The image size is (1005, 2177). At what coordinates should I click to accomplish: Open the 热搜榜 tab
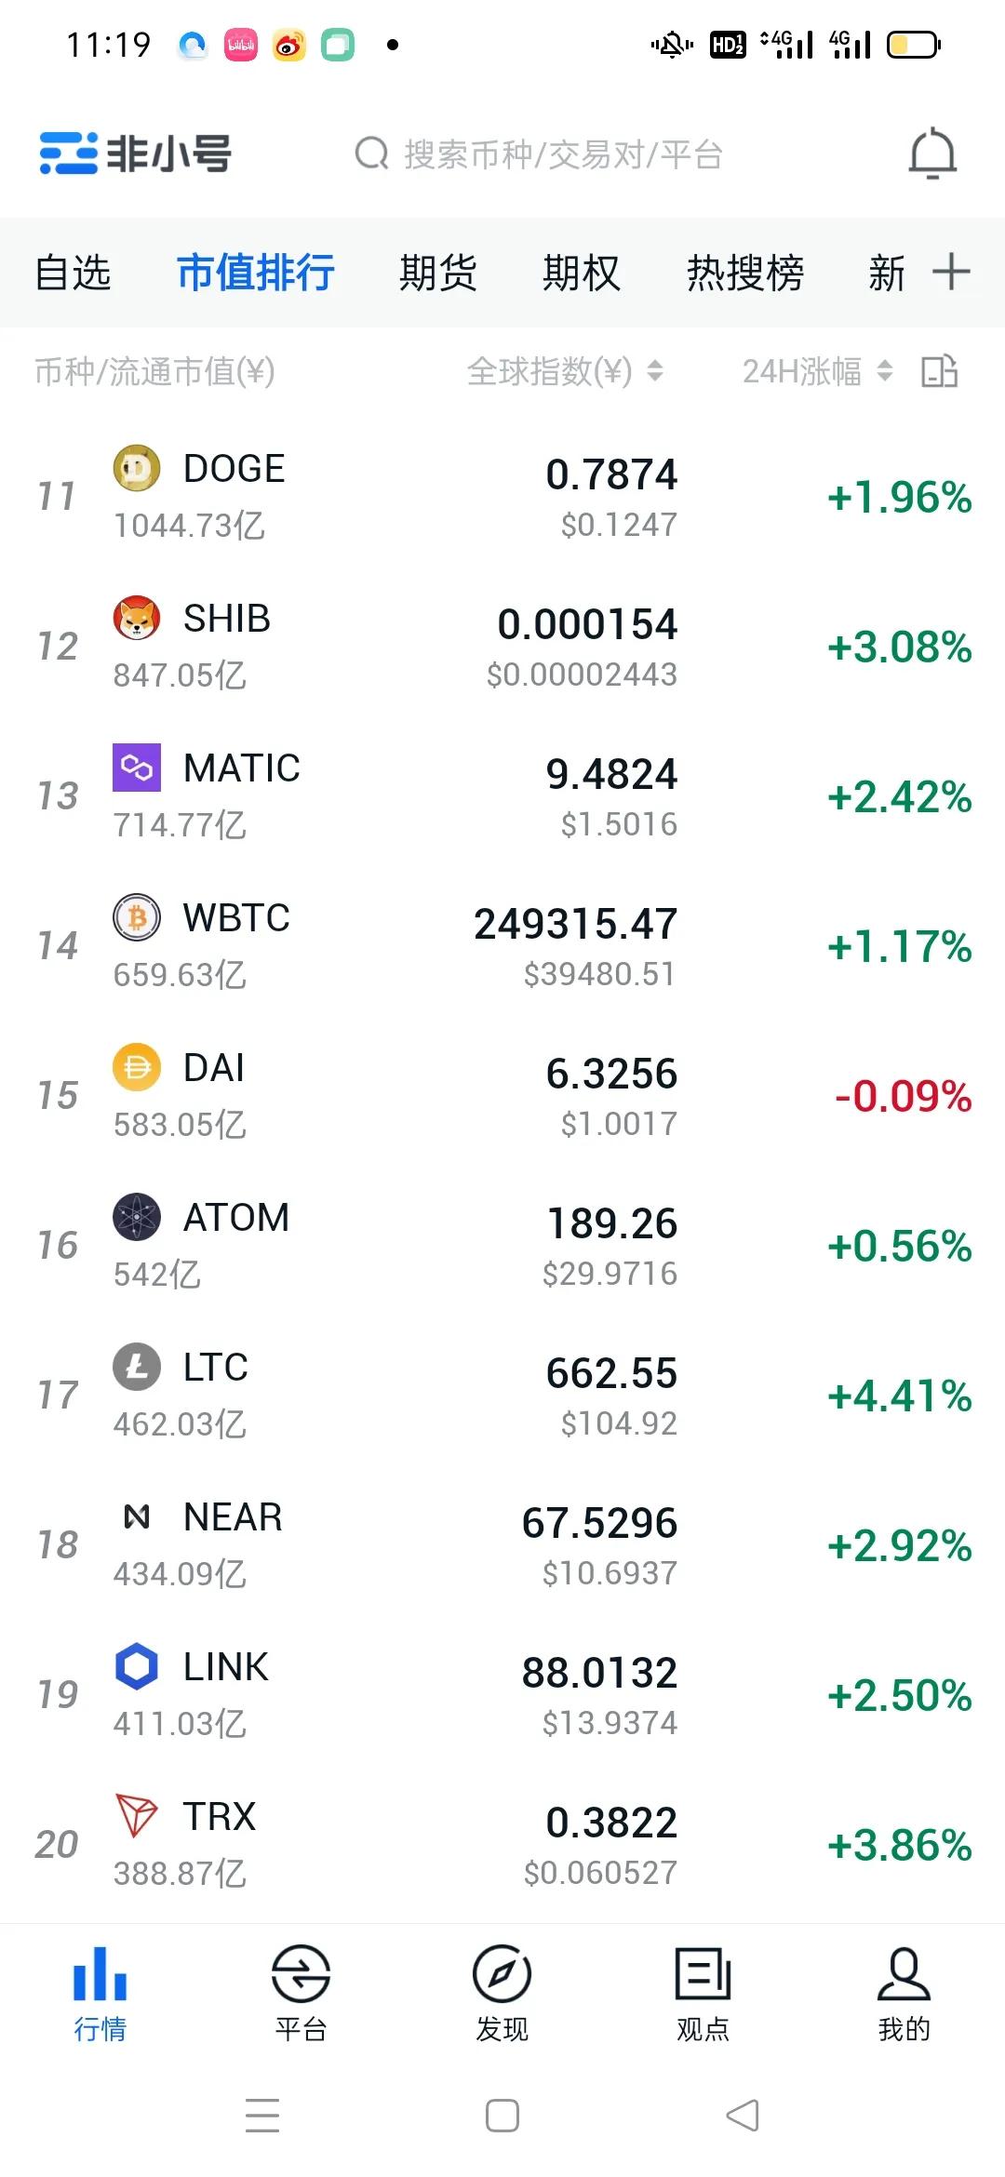(x=745, y=273)
